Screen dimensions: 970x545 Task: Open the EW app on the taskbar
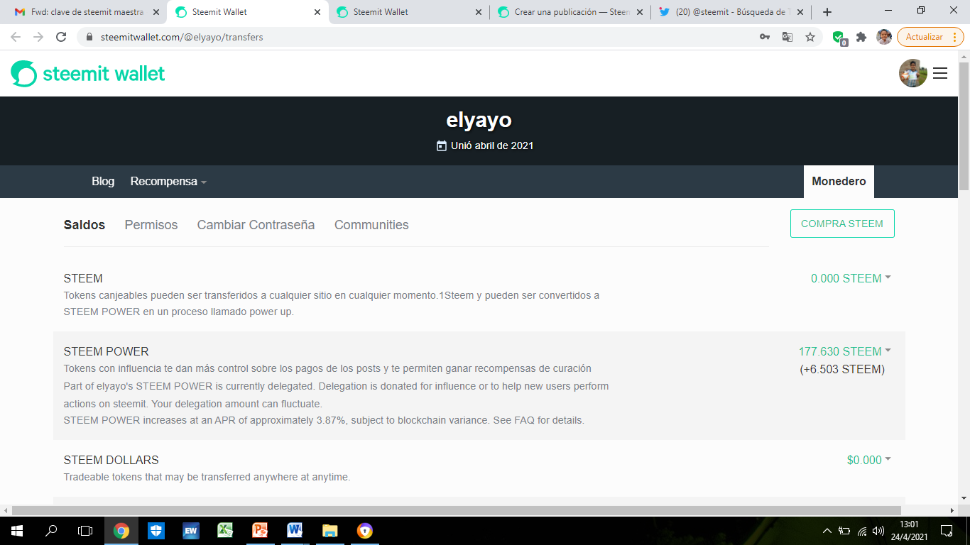pos(190,531)
